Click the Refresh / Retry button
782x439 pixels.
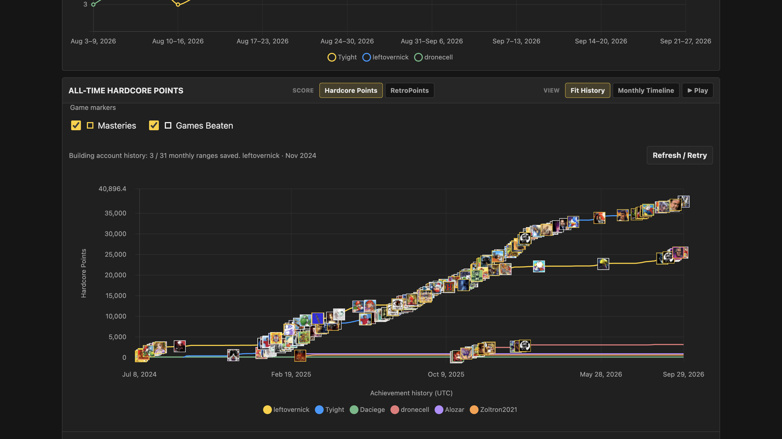point(680,155)
